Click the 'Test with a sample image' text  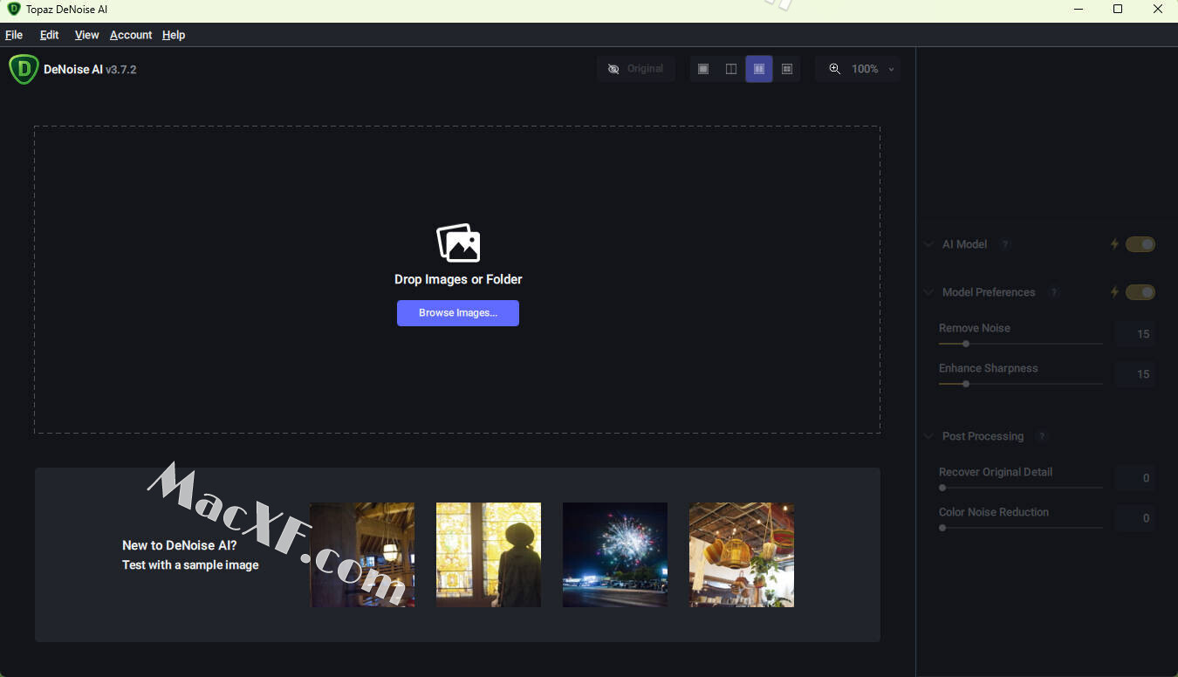coord(190,564)
